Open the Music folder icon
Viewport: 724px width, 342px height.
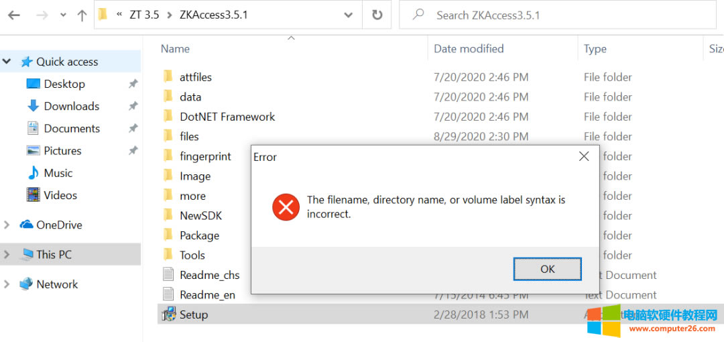pyautogui.click(x=34, y=173)
